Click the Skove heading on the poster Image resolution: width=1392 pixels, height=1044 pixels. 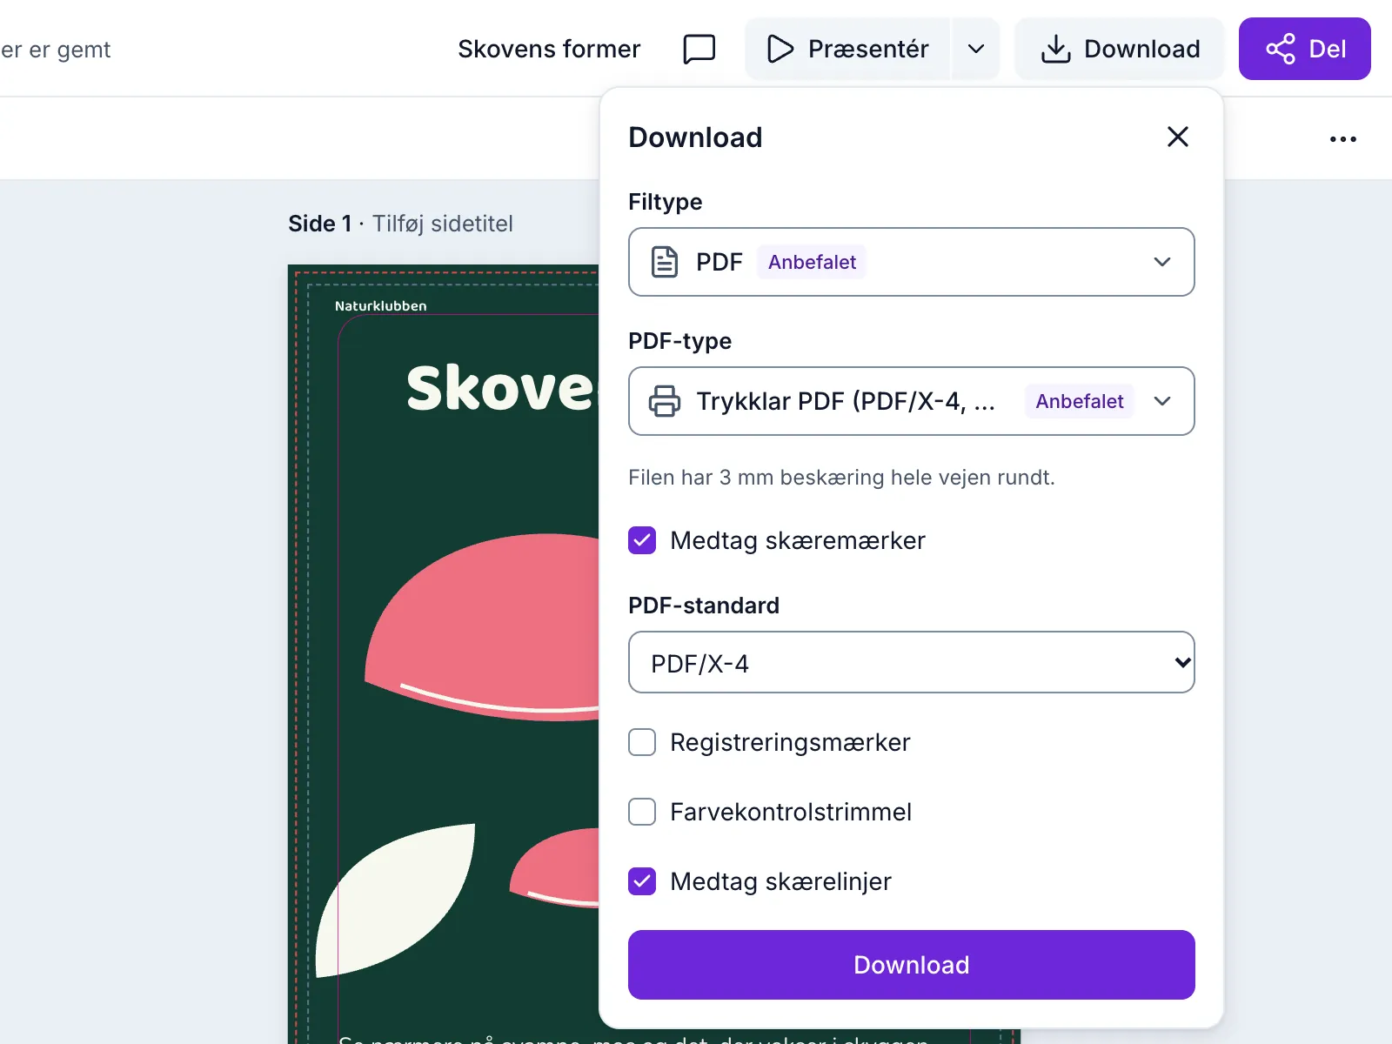click(x=501, y=387)
